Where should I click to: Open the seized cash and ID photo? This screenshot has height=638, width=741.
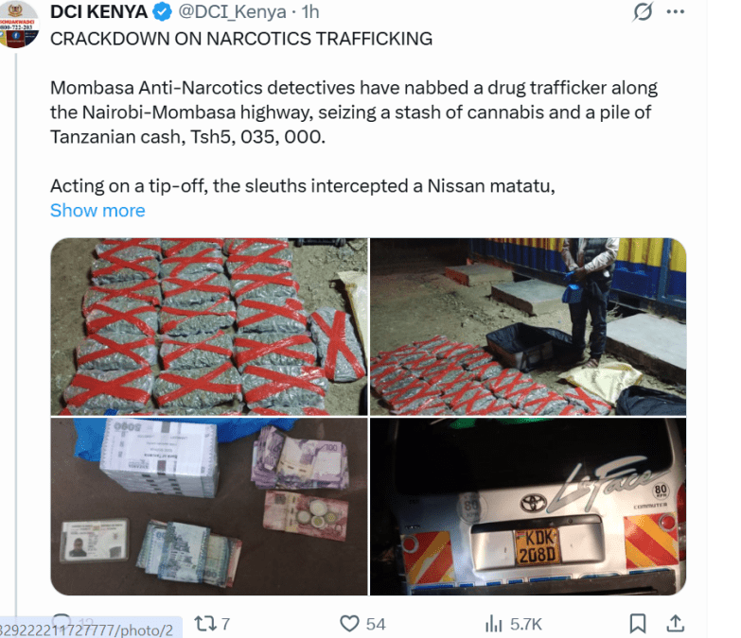(209, 507)
